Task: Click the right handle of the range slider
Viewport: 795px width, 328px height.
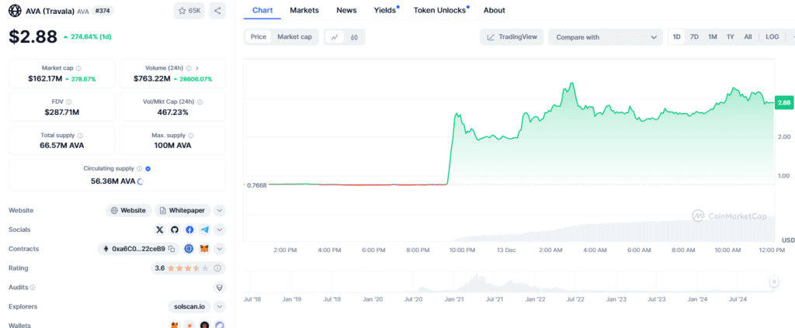Action: point(774,281)
